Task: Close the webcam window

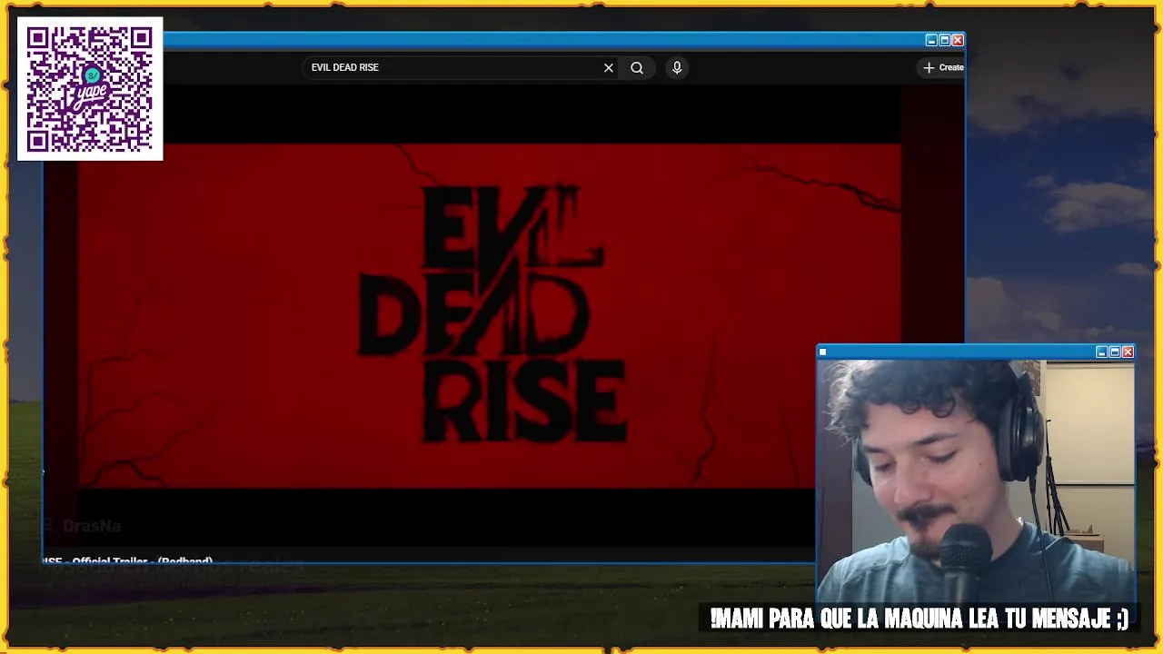Action: tap(1128, 352)
